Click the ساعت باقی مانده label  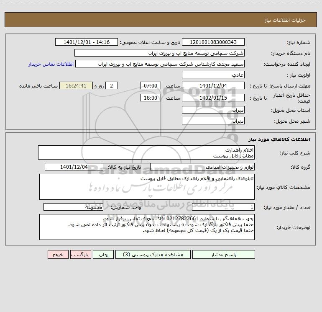pyautogui.click(x=38, y=86)
